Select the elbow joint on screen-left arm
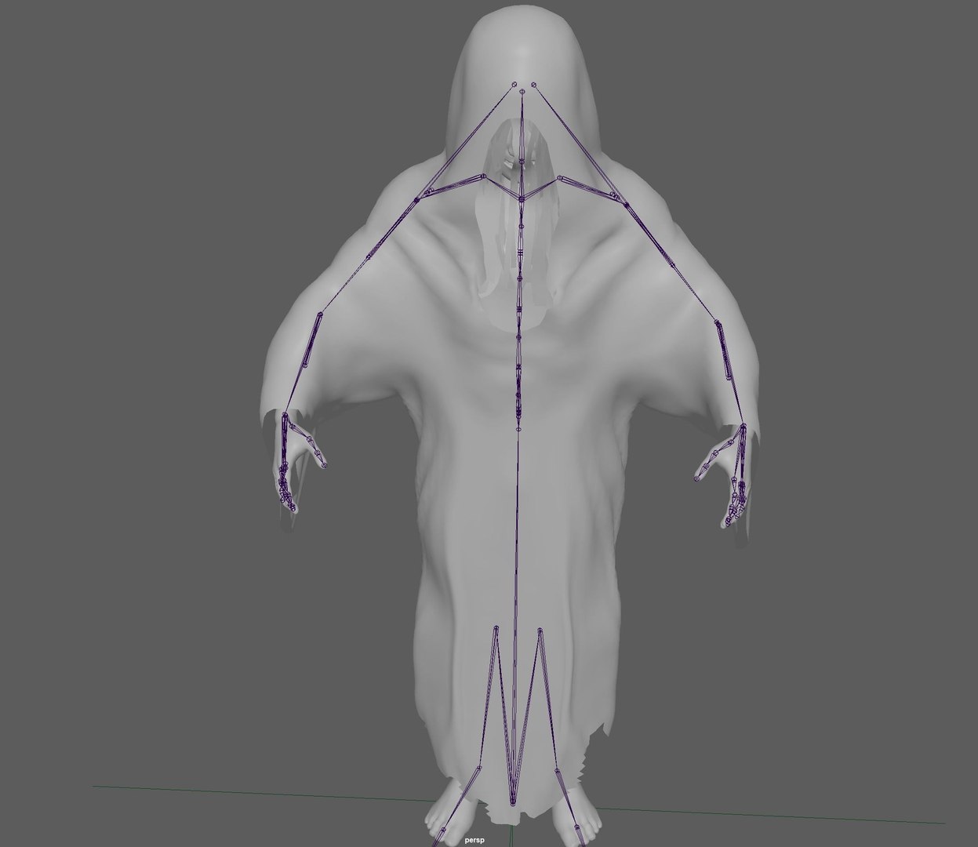978x847 pixels. point(319,315)
